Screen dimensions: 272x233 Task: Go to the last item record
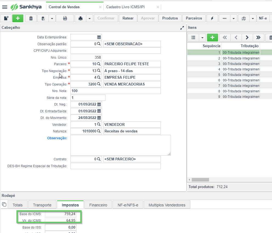click(258, 38)
